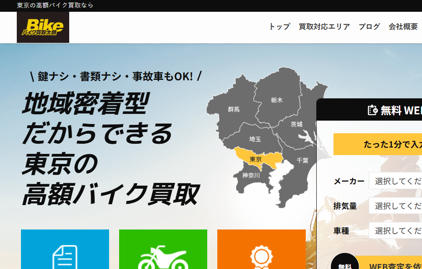Click the motorcycle icon on green tile
This screenshot has width=422, height=269.
coord(163,256)
